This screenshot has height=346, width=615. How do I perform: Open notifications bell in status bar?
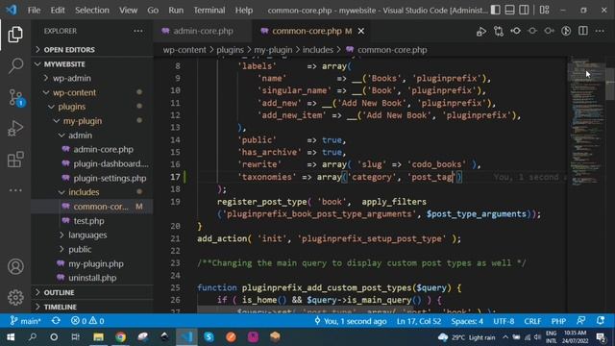pos(600,321)
